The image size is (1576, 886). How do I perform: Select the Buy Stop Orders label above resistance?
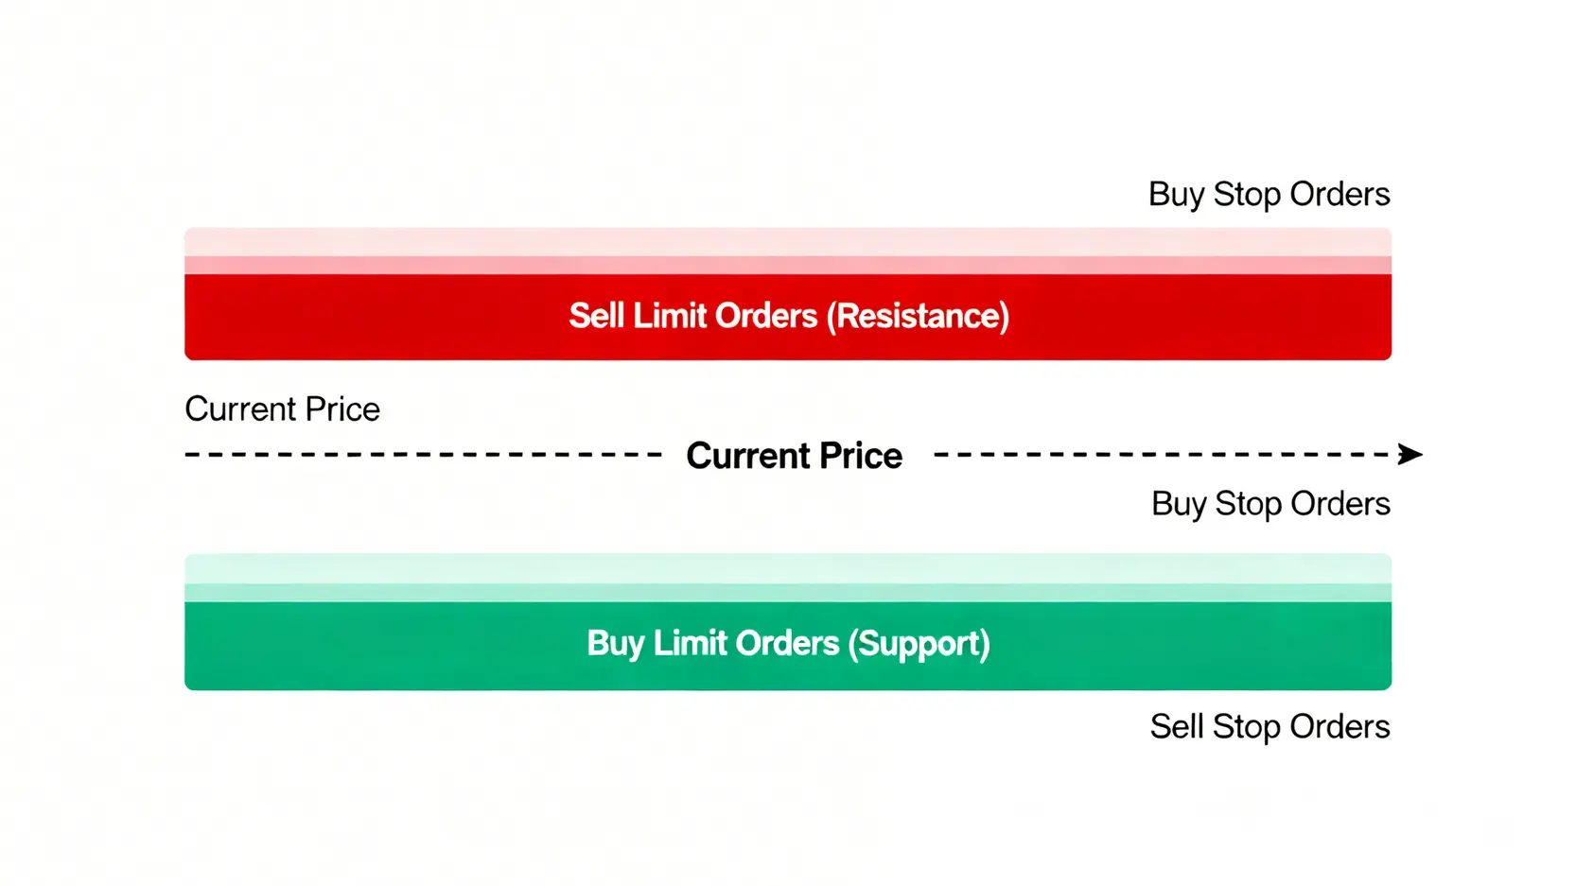point(1269,194)
